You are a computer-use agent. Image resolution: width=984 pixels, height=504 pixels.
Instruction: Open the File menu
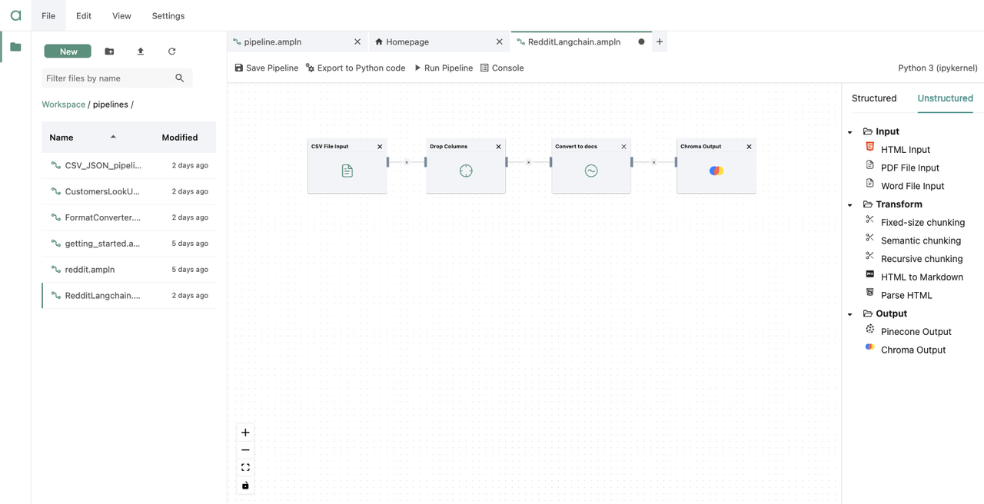48,15
